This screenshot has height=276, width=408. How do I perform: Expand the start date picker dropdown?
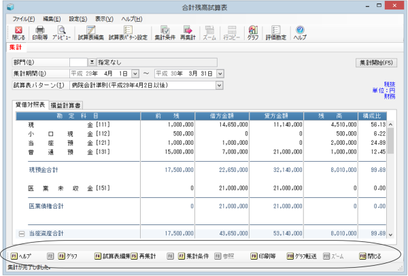tap(135, 74)
